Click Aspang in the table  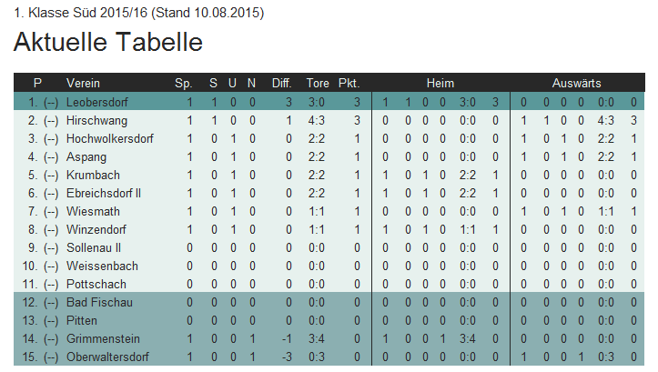(86, 157)
